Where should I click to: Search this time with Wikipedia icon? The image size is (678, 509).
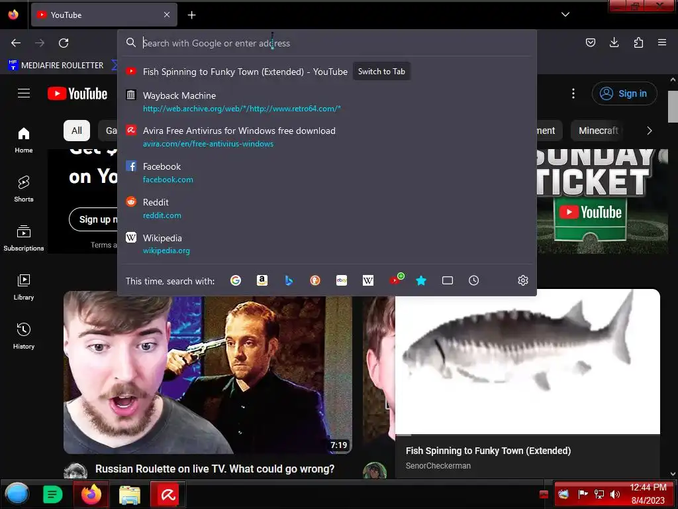click(x=368, y=280)
